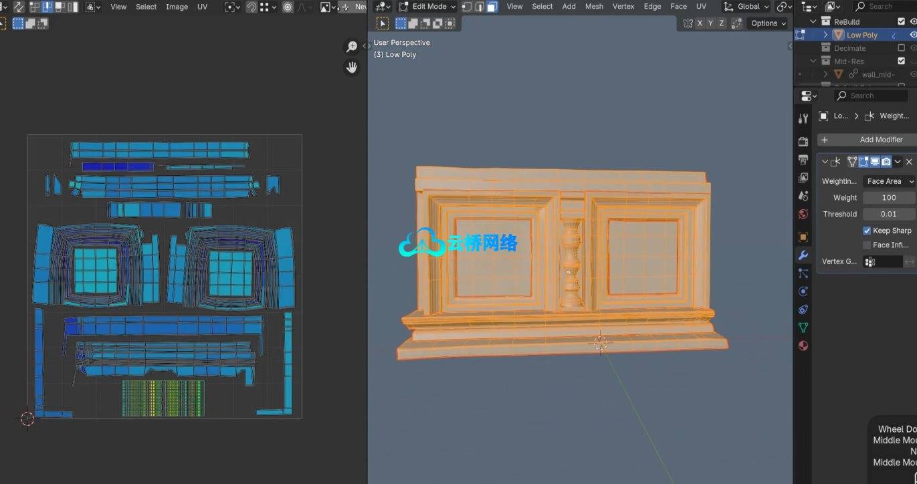Click the pan hand icon in UV editor
The height and width of the screenshot is (484, 917).
point(351,67)
